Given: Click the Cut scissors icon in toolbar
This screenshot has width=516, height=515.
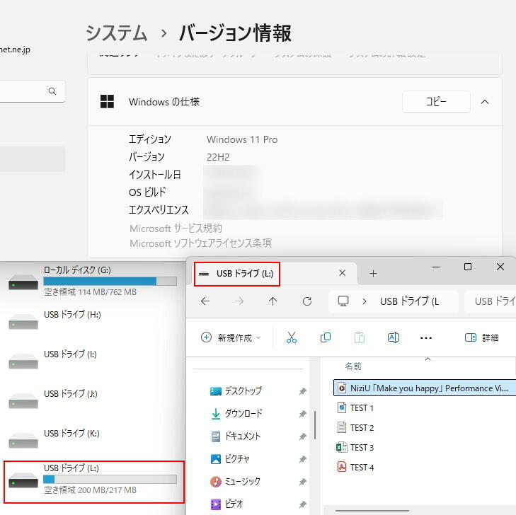Looking at the screenshot, I should (291, 338).
